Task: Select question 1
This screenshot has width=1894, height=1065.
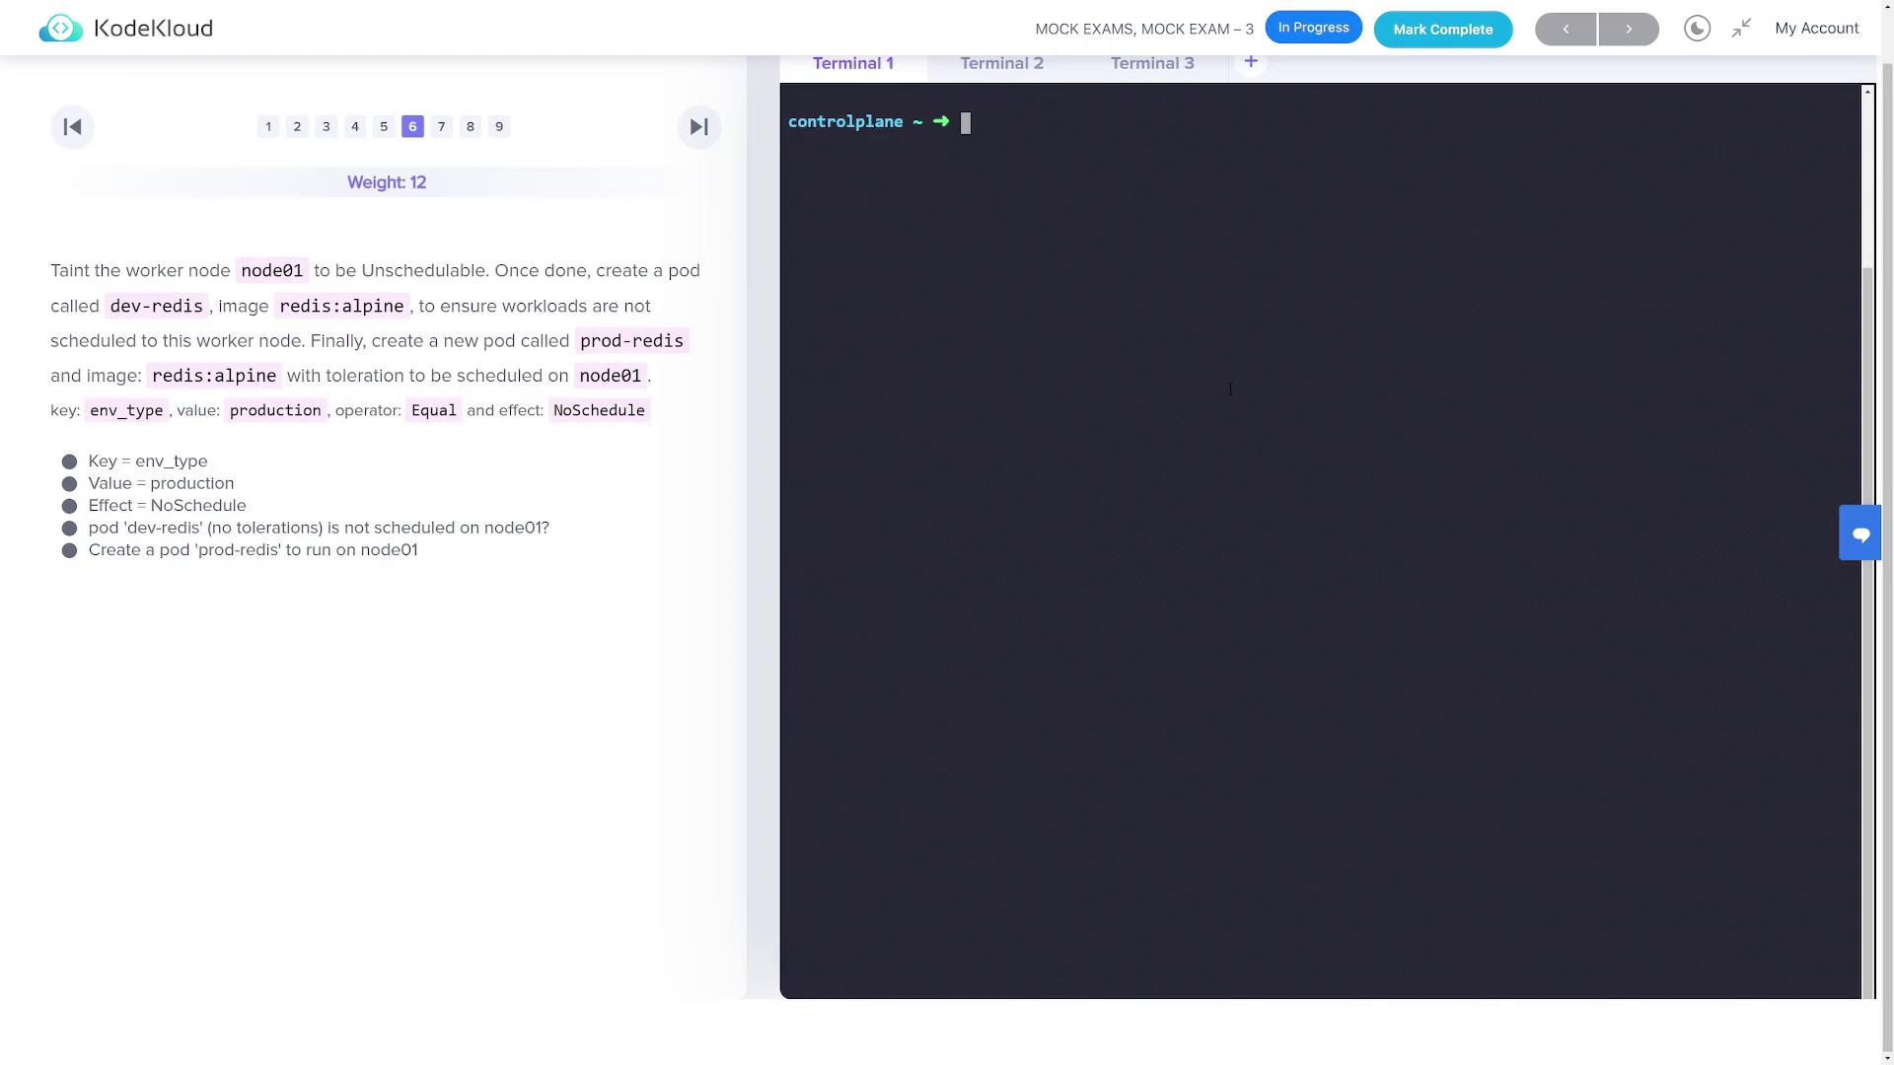Action: coord(268,126)
